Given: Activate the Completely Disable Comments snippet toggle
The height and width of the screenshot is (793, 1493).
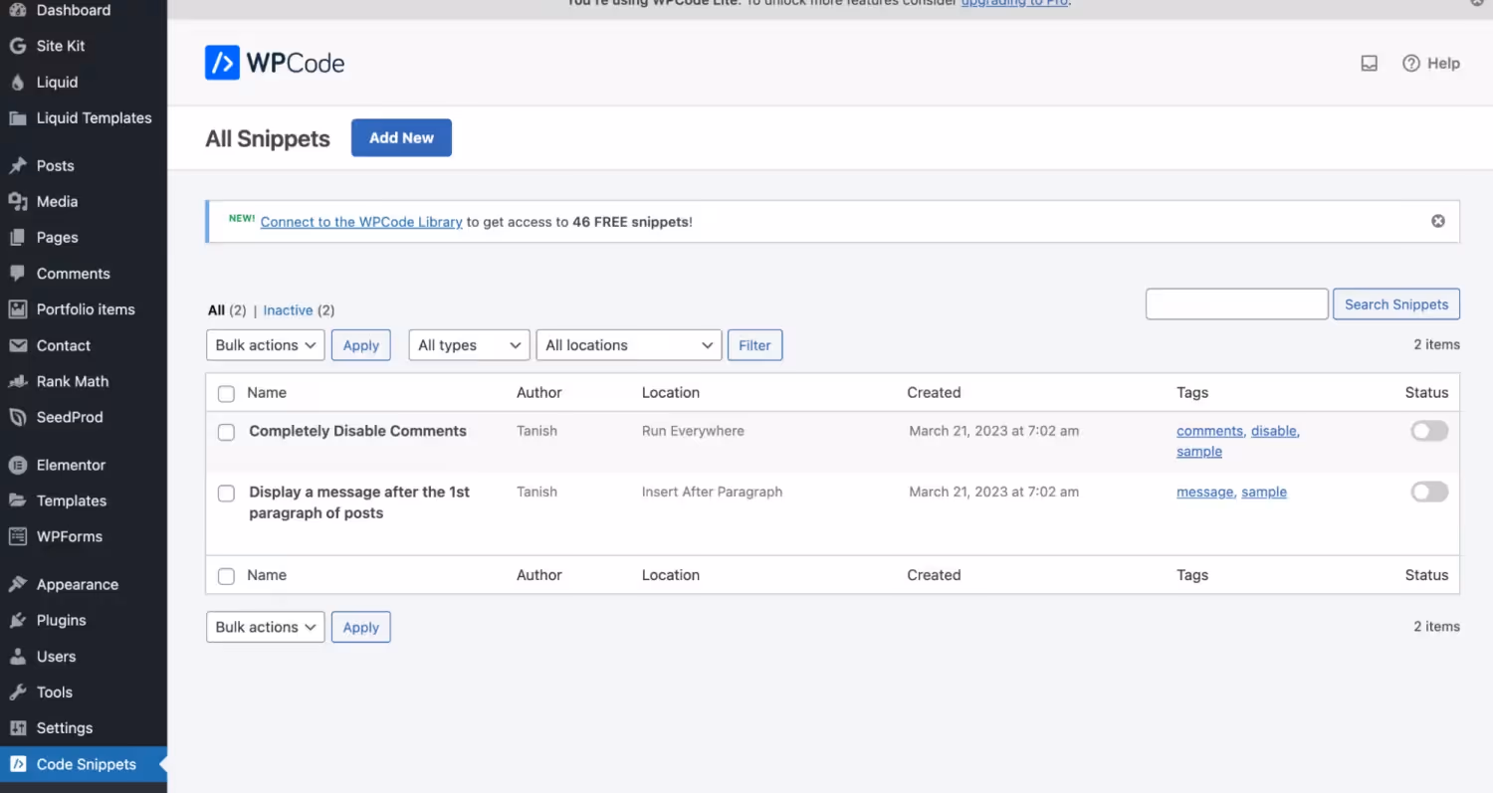Looking at the screenshot, I should click(1429, 431).
